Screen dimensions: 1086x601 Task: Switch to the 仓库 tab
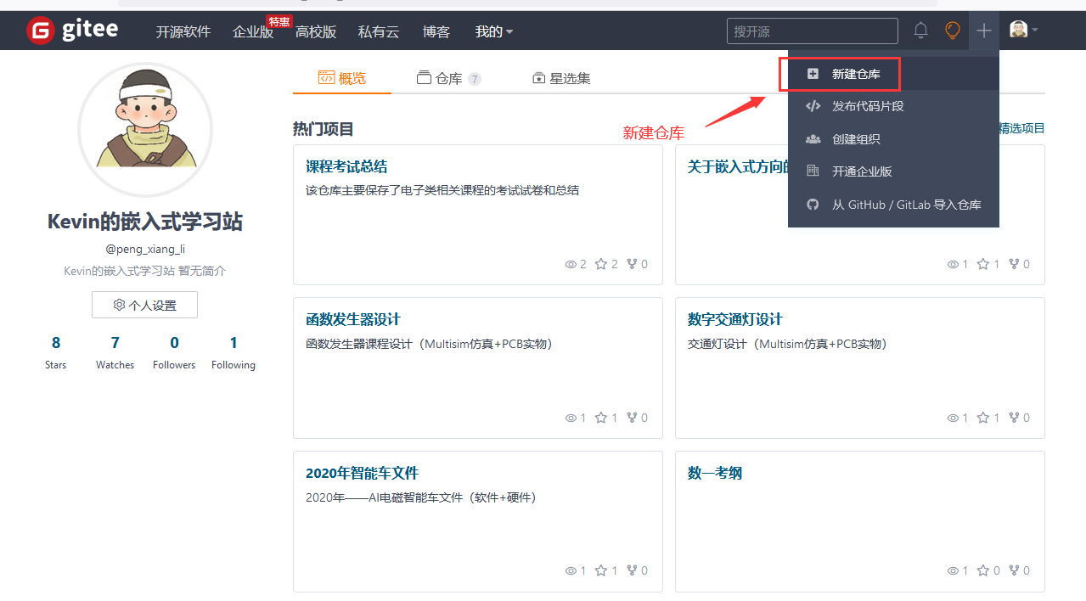[x=449, y=78]
